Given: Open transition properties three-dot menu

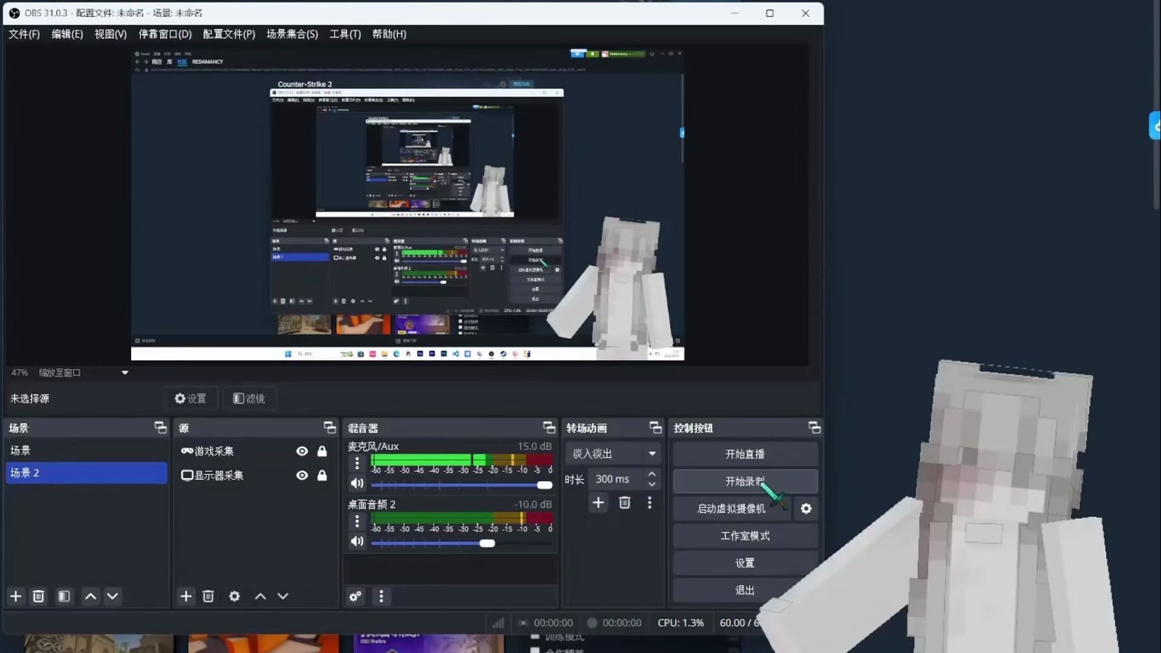Looking at the screenshot, I should [x=650, y=502].
